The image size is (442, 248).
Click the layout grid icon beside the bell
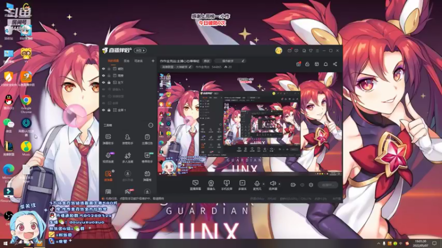(317, 64)
